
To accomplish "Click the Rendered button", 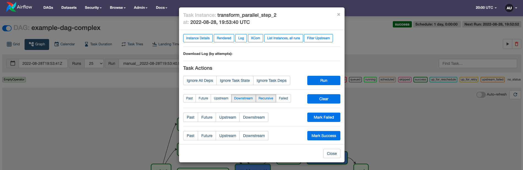I will pyautogui.click(x=224, y=38).
